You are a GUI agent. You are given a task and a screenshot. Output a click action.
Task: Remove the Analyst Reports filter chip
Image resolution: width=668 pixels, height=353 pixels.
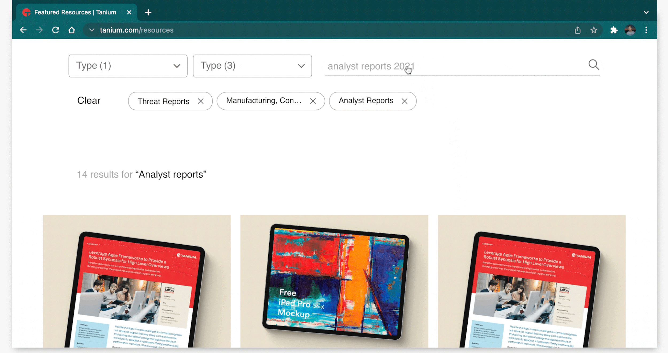click(x=405, y=101)
